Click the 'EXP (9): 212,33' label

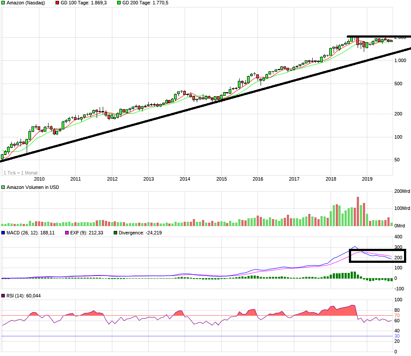[x=87, y=233]
